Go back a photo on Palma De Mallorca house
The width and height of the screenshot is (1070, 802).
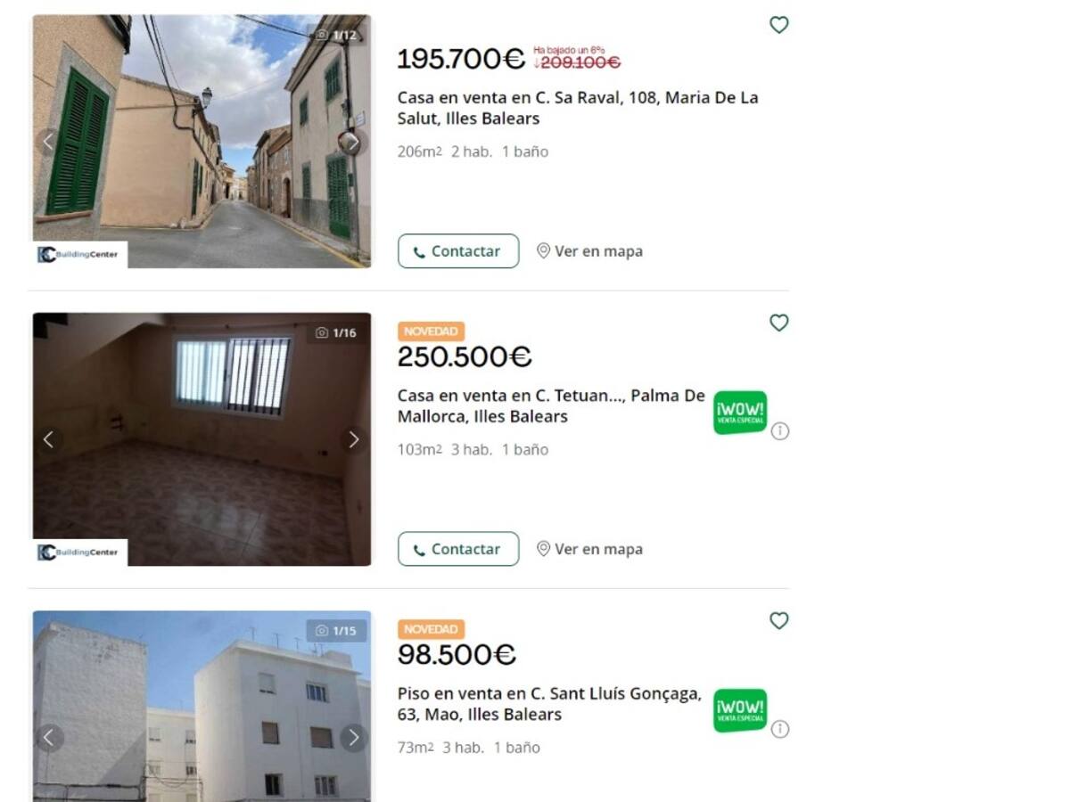tap(49, 439)
